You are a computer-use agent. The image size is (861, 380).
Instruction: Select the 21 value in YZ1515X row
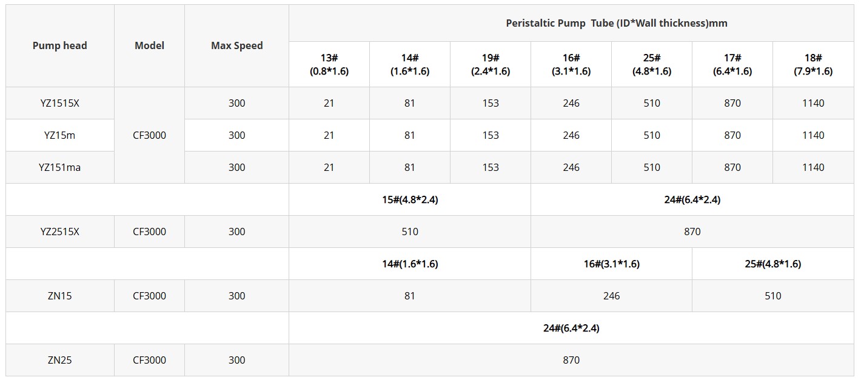coord(329,103)
